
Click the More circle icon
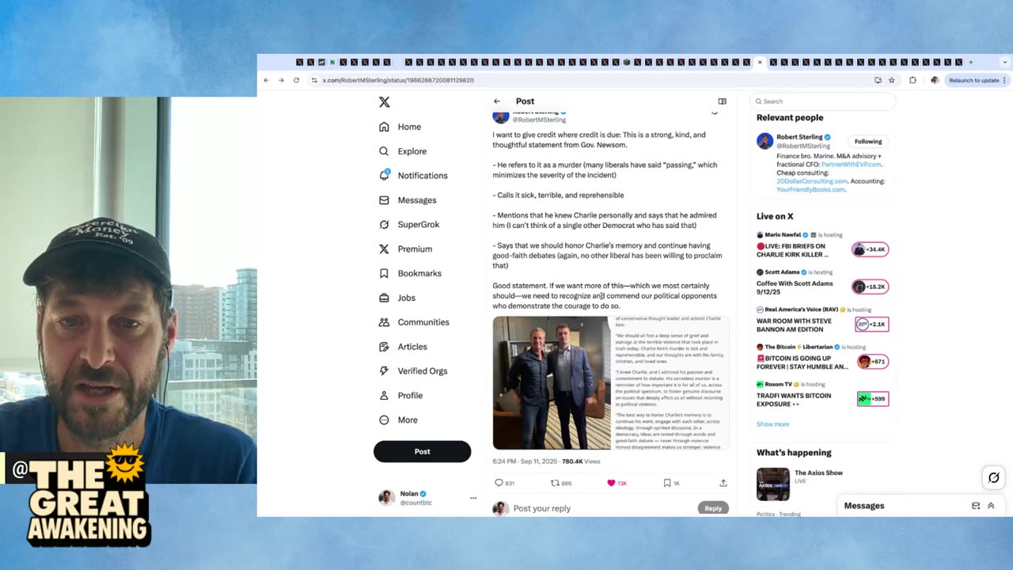[x=384, y=420]
